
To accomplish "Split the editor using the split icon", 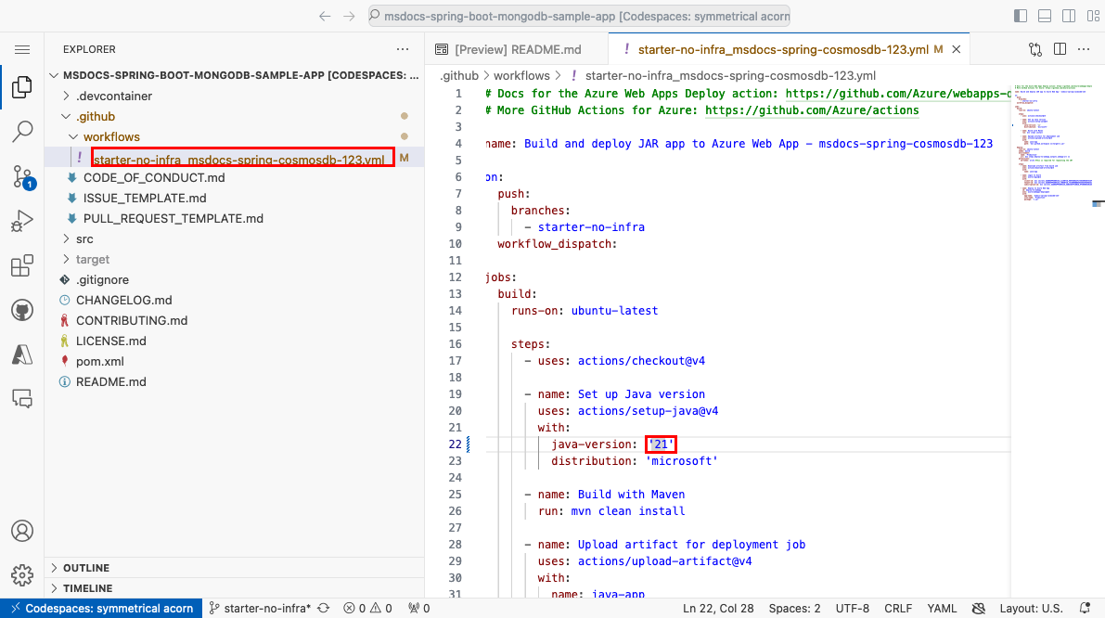I will 1060,49.
